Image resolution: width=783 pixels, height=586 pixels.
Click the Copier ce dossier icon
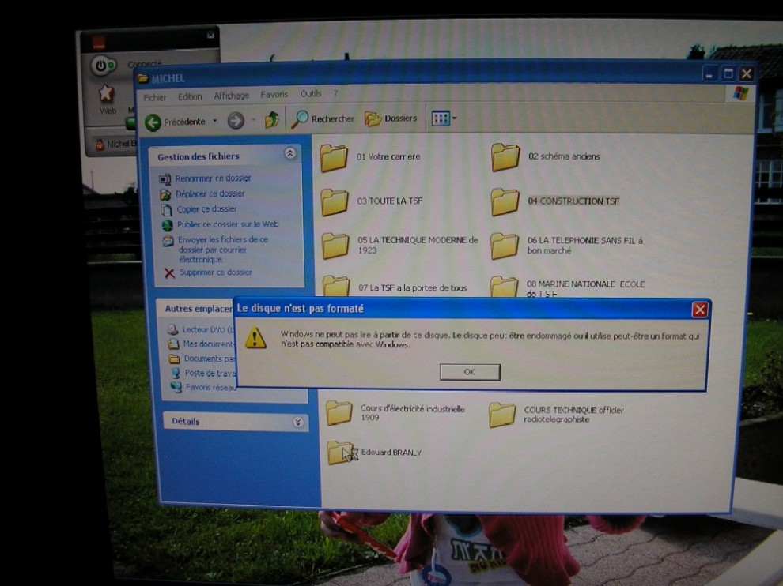pyautogui.click(x=166, y=210)
